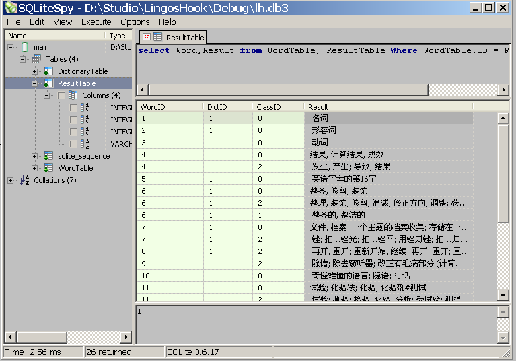
Task: Collapse the ResultTable node
Action: coord(34,83)
